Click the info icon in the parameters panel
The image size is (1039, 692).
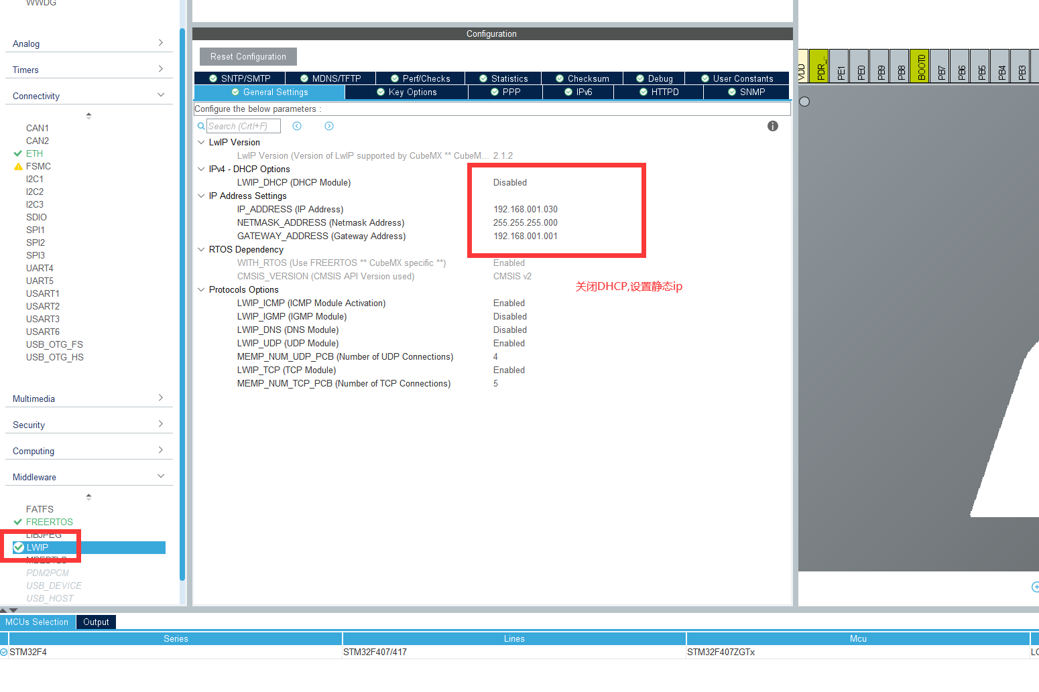(773, 126)
